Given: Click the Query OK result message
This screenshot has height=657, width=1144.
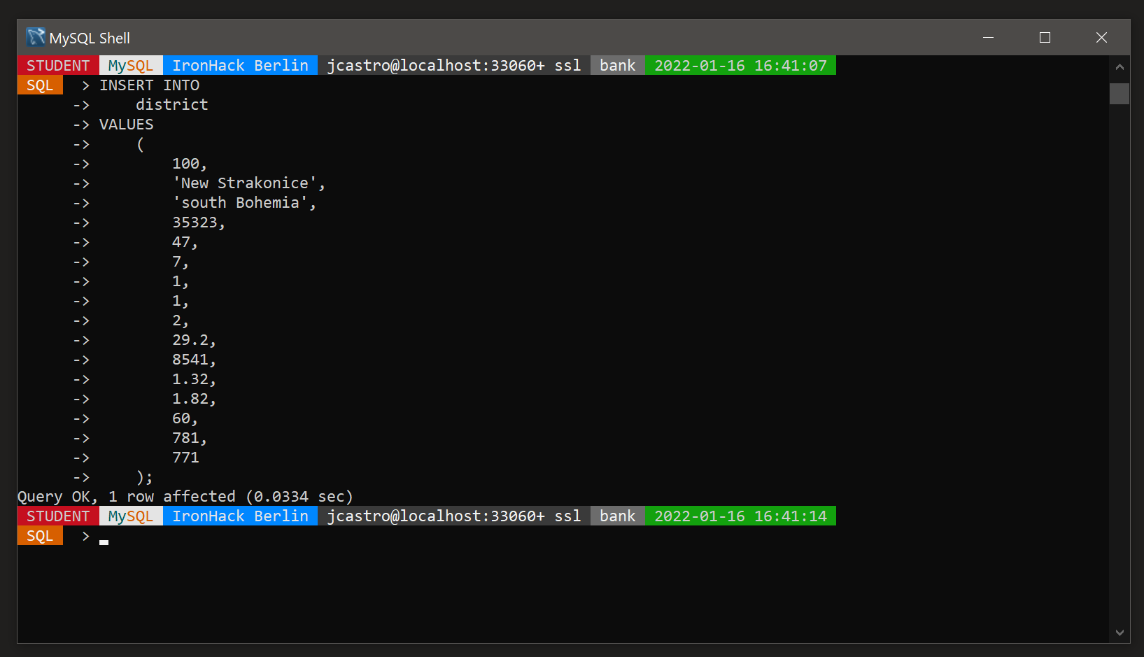Looking at the screenshot, I should click(x=185, y=496).
